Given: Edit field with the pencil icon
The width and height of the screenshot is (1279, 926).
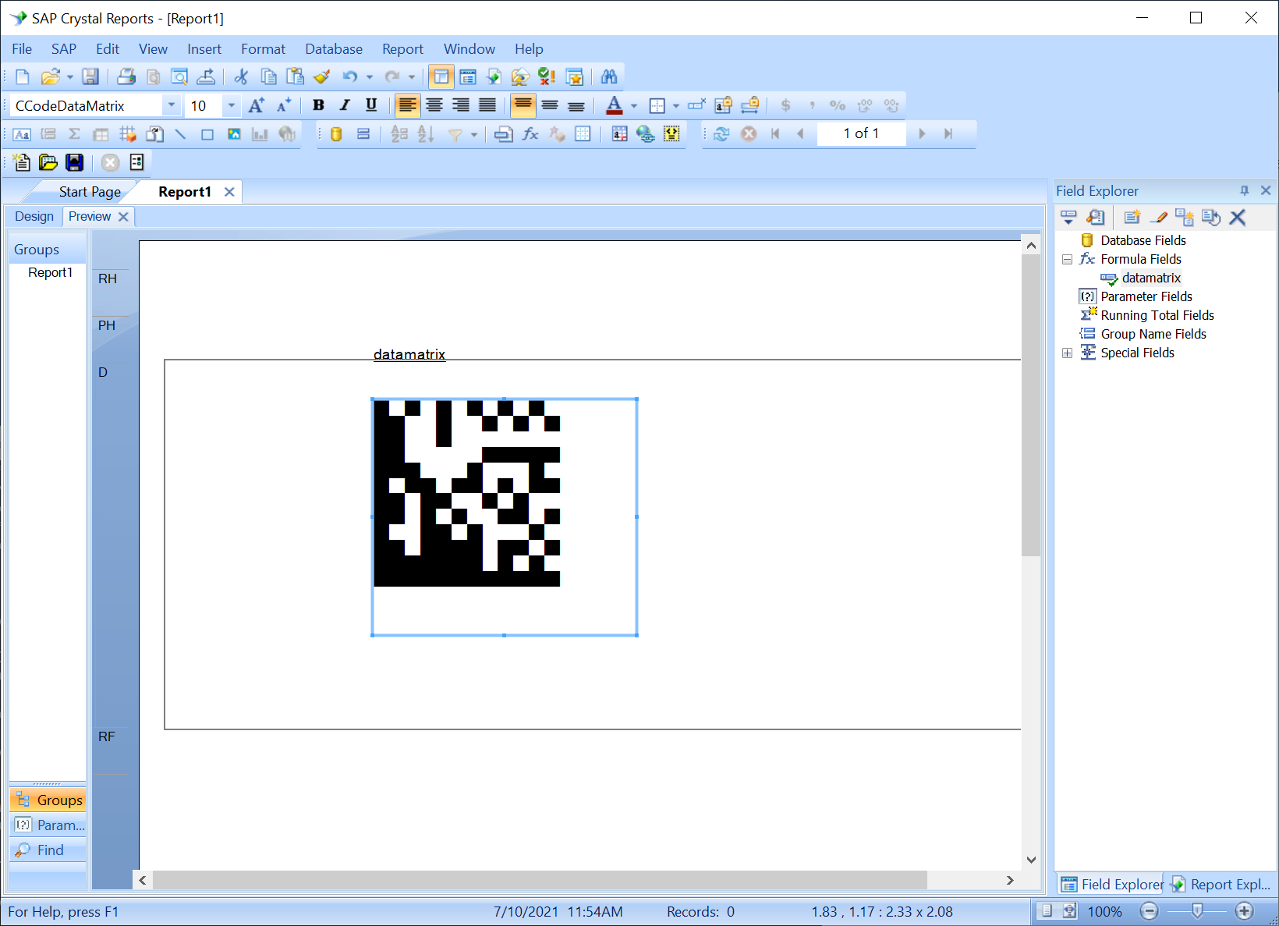Looking at the screenshot, I should 1159,218.
